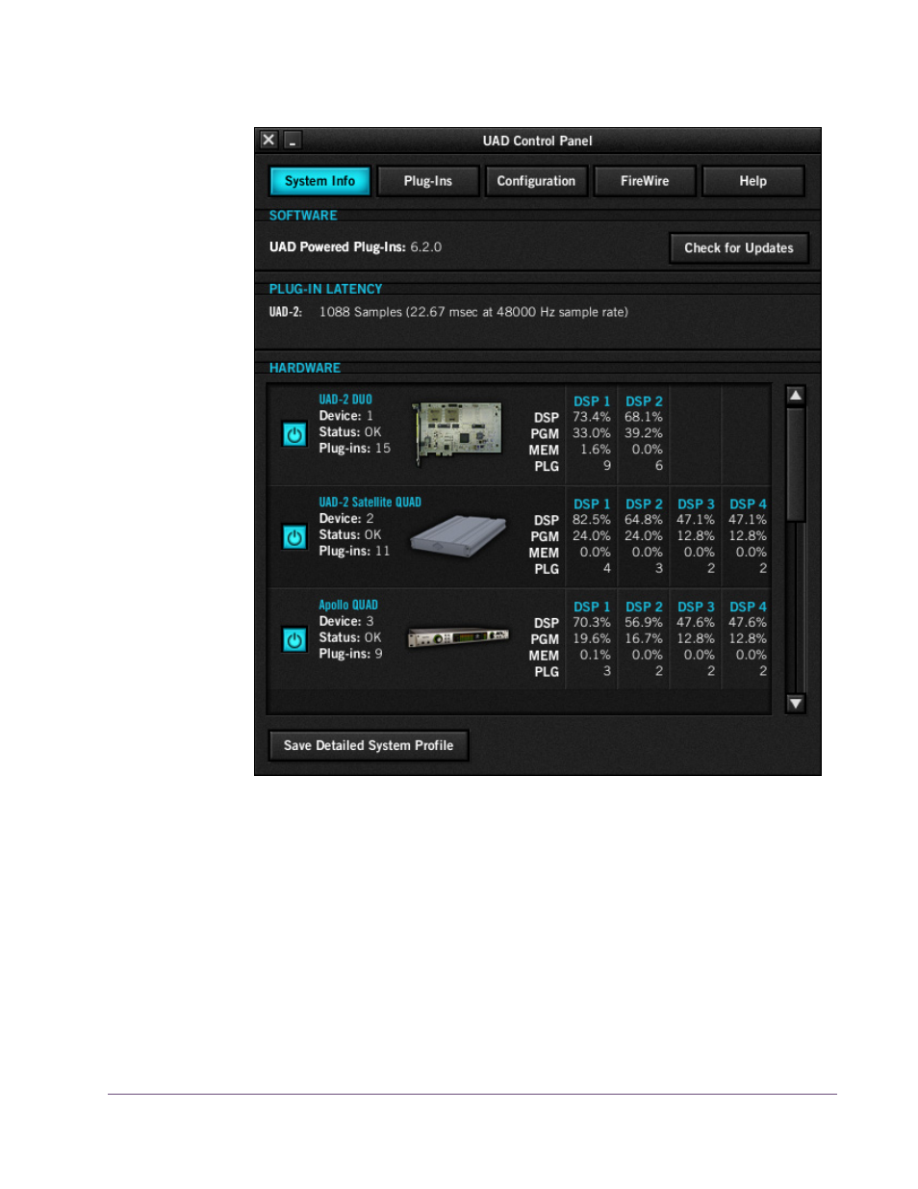Viewport: 918px width, 1189px height.
Task: Click the UAD-2 DUO card image
Action: coord(458,432)
